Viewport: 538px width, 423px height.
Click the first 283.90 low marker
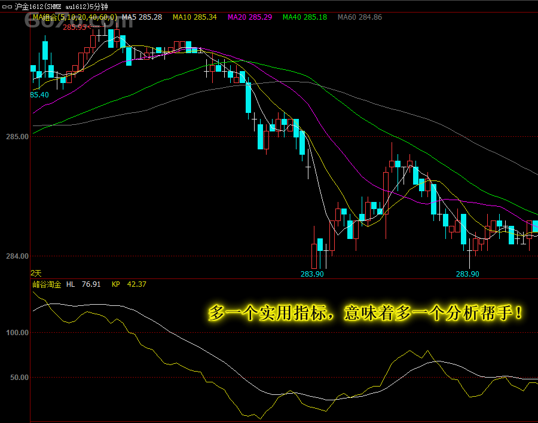point(312,274)
